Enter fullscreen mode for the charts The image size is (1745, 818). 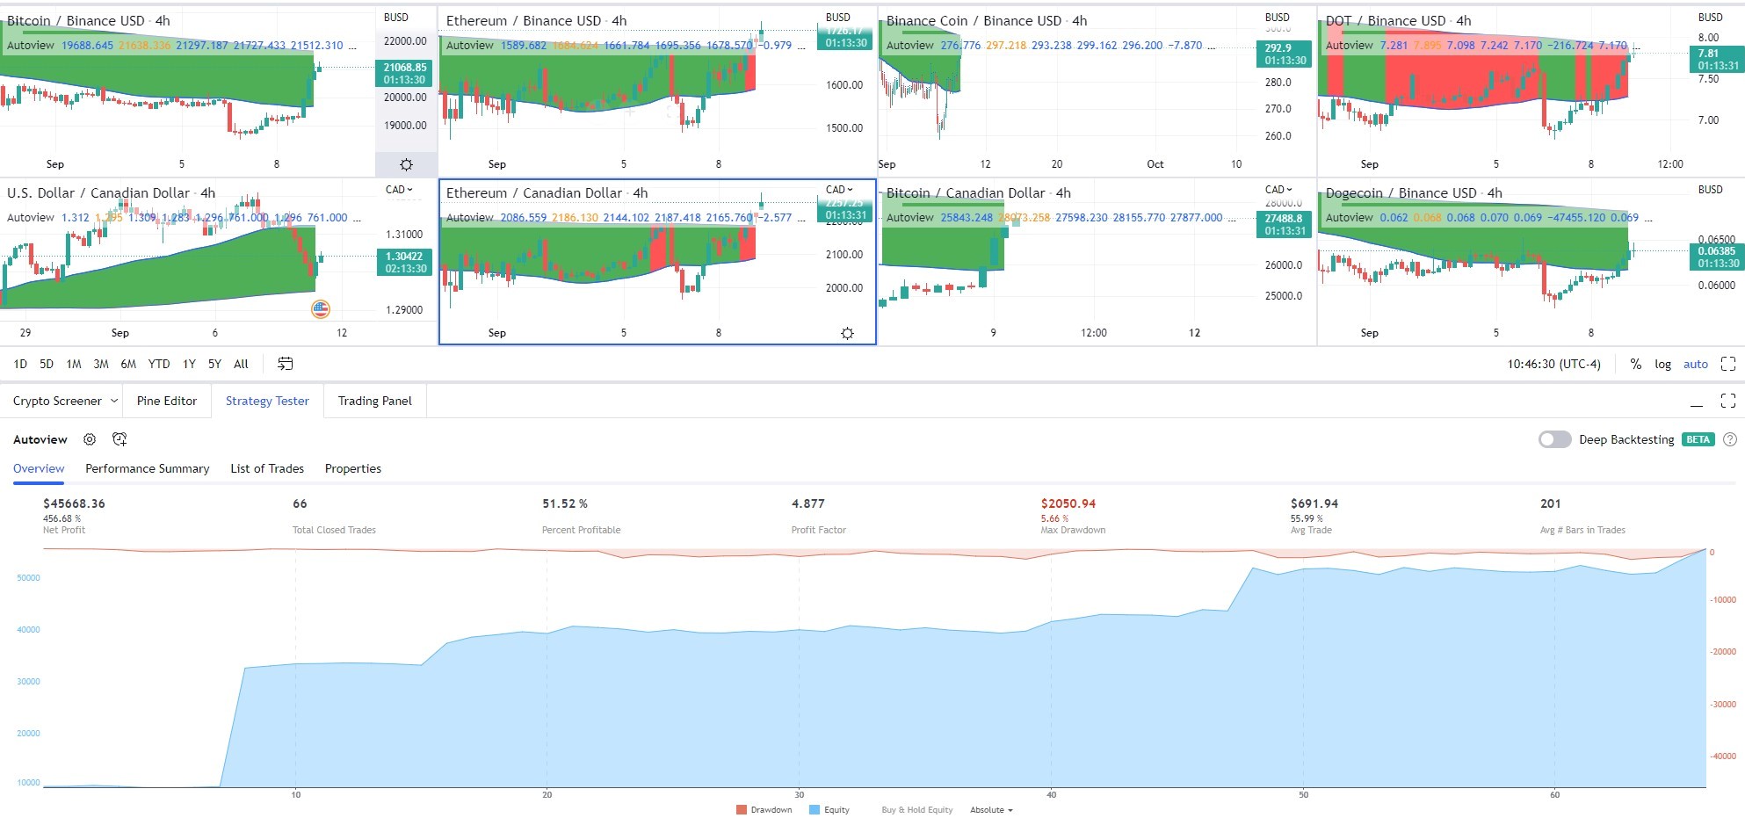click(x=1729, y=363)
